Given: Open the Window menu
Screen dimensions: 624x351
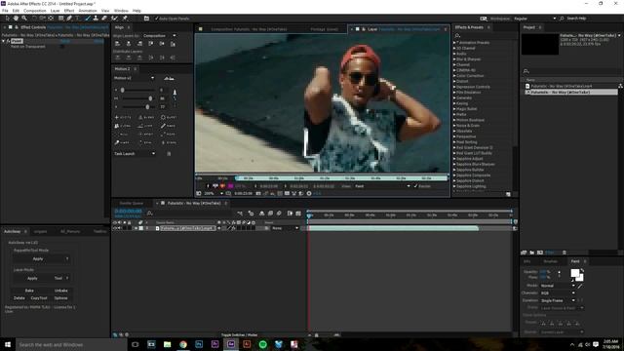Looking at the screenshot, I should click(121, 11).
